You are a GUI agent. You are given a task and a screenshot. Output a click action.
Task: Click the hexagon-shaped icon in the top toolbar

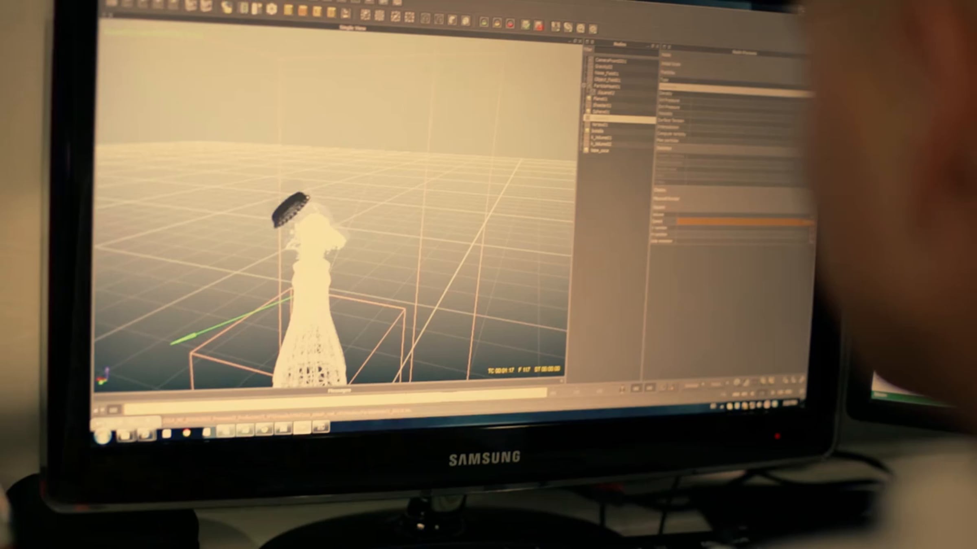pos(272,9)
